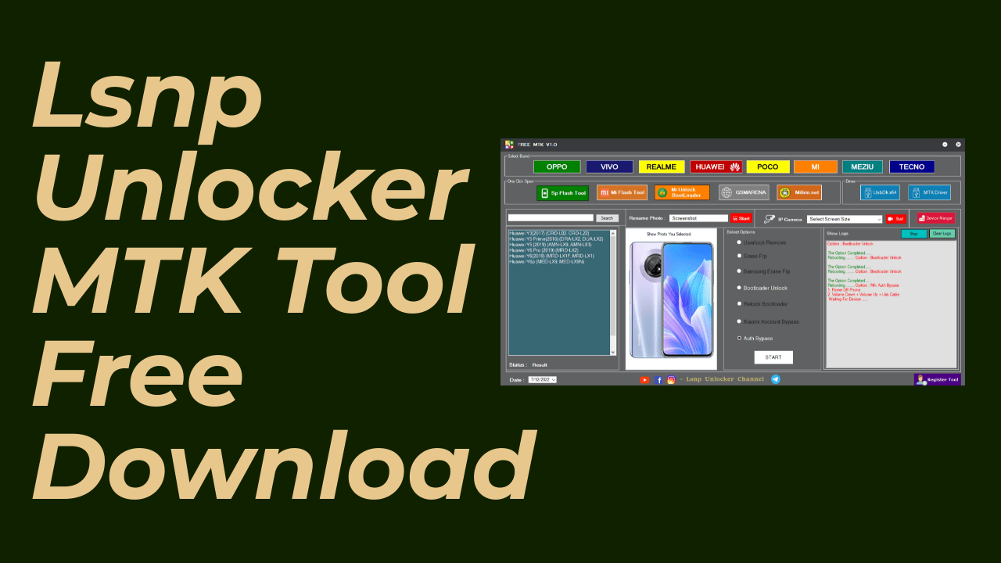Image resolution: width=1001 pixels, height=563 pixels.
Task: Click the IP Camera icon
Action: (x=770, y=220)
